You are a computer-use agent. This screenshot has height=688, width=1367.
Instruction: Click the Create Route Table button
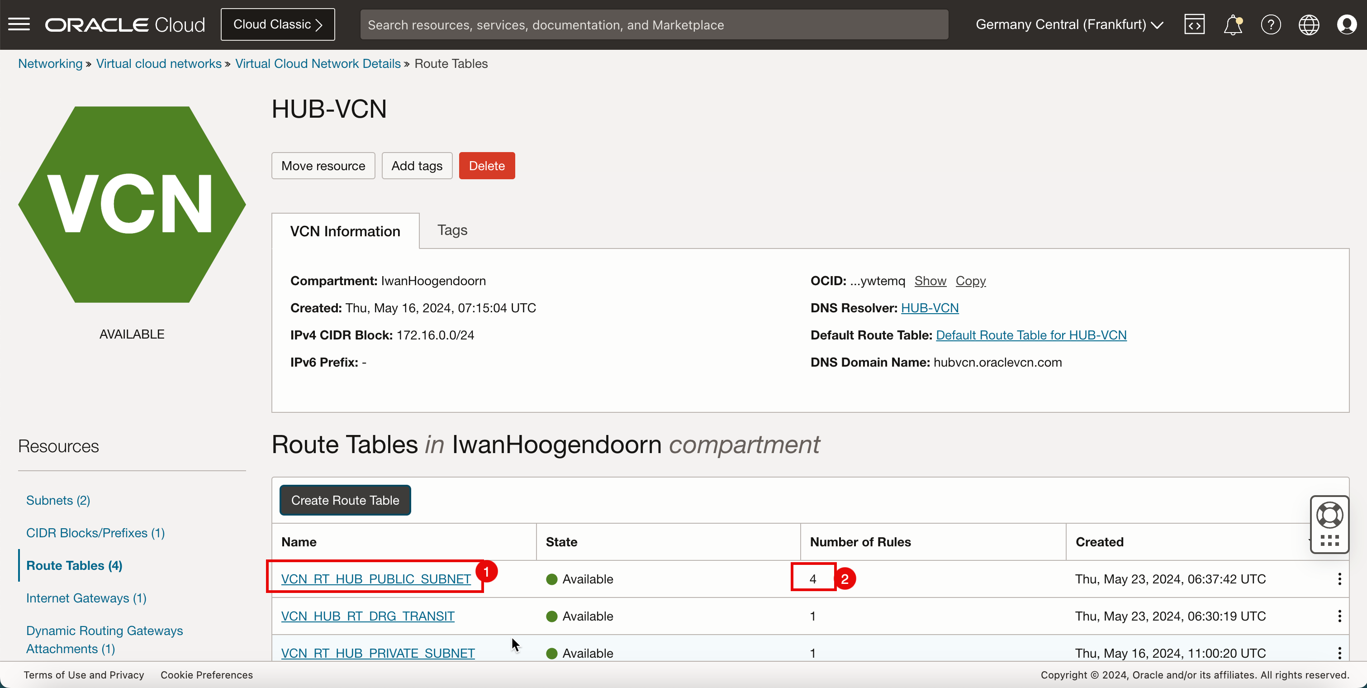pyautogui.click(x=346, y=500)
